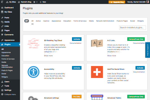
Task: Open Appearance paintbrush icon in sidebar
Action: pyautogui.click(x=2, y=40)
